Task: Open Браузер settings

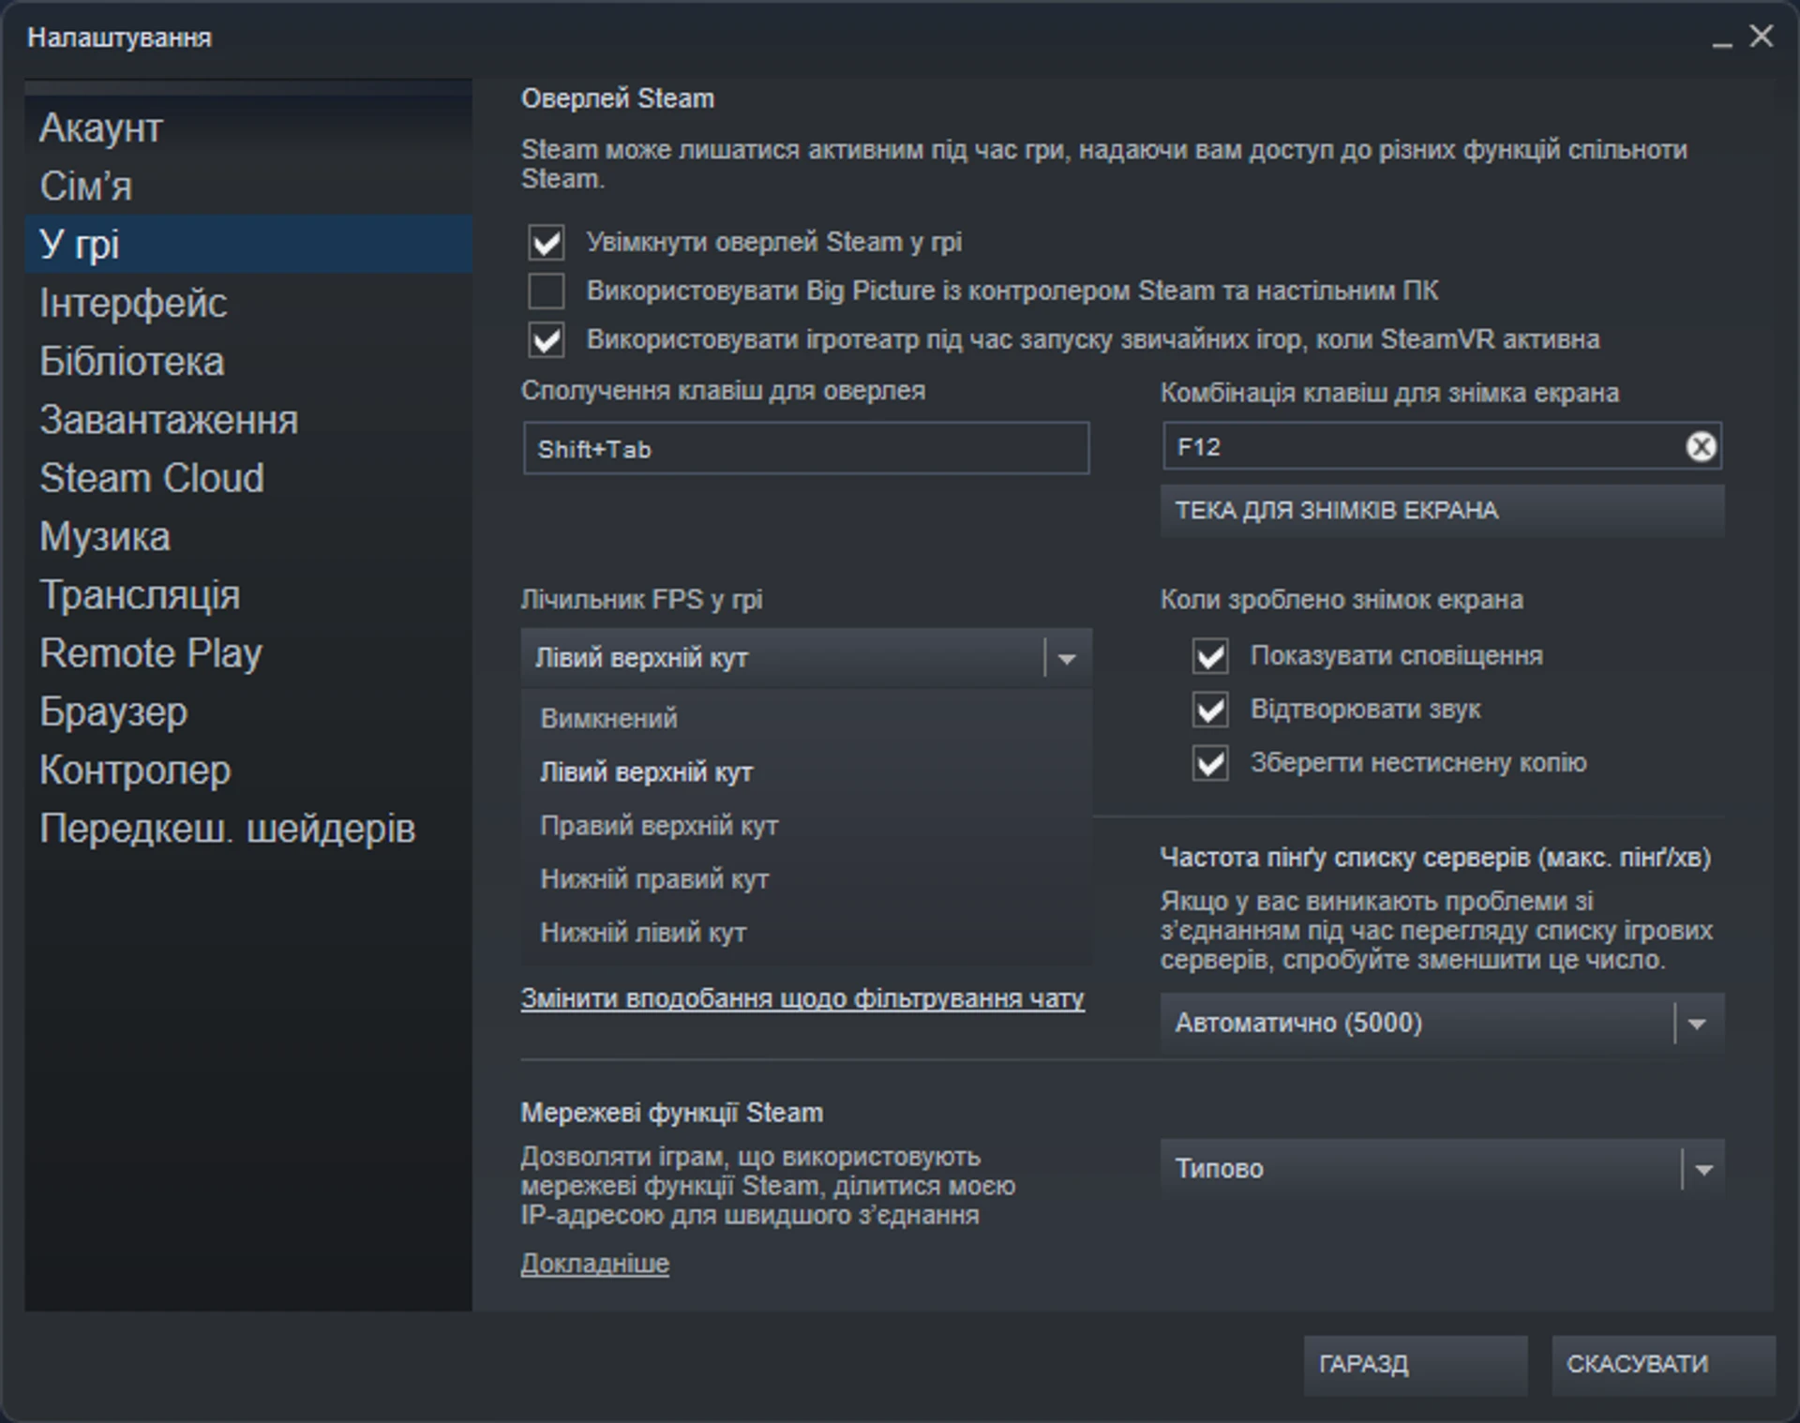Action: coord(248,711)
